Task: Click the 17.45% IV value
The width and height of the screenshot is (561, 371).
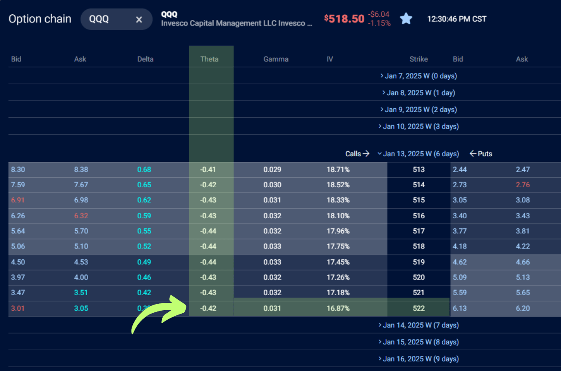Action: (338, 262)
